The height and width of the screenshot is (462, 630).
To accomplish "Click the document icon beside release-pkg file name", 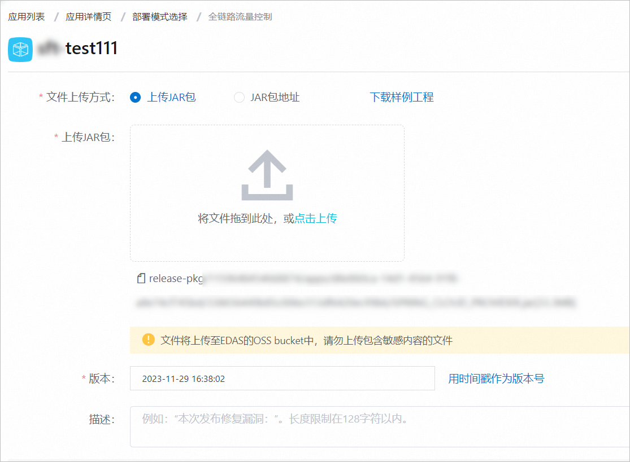I will coord(142,278).
